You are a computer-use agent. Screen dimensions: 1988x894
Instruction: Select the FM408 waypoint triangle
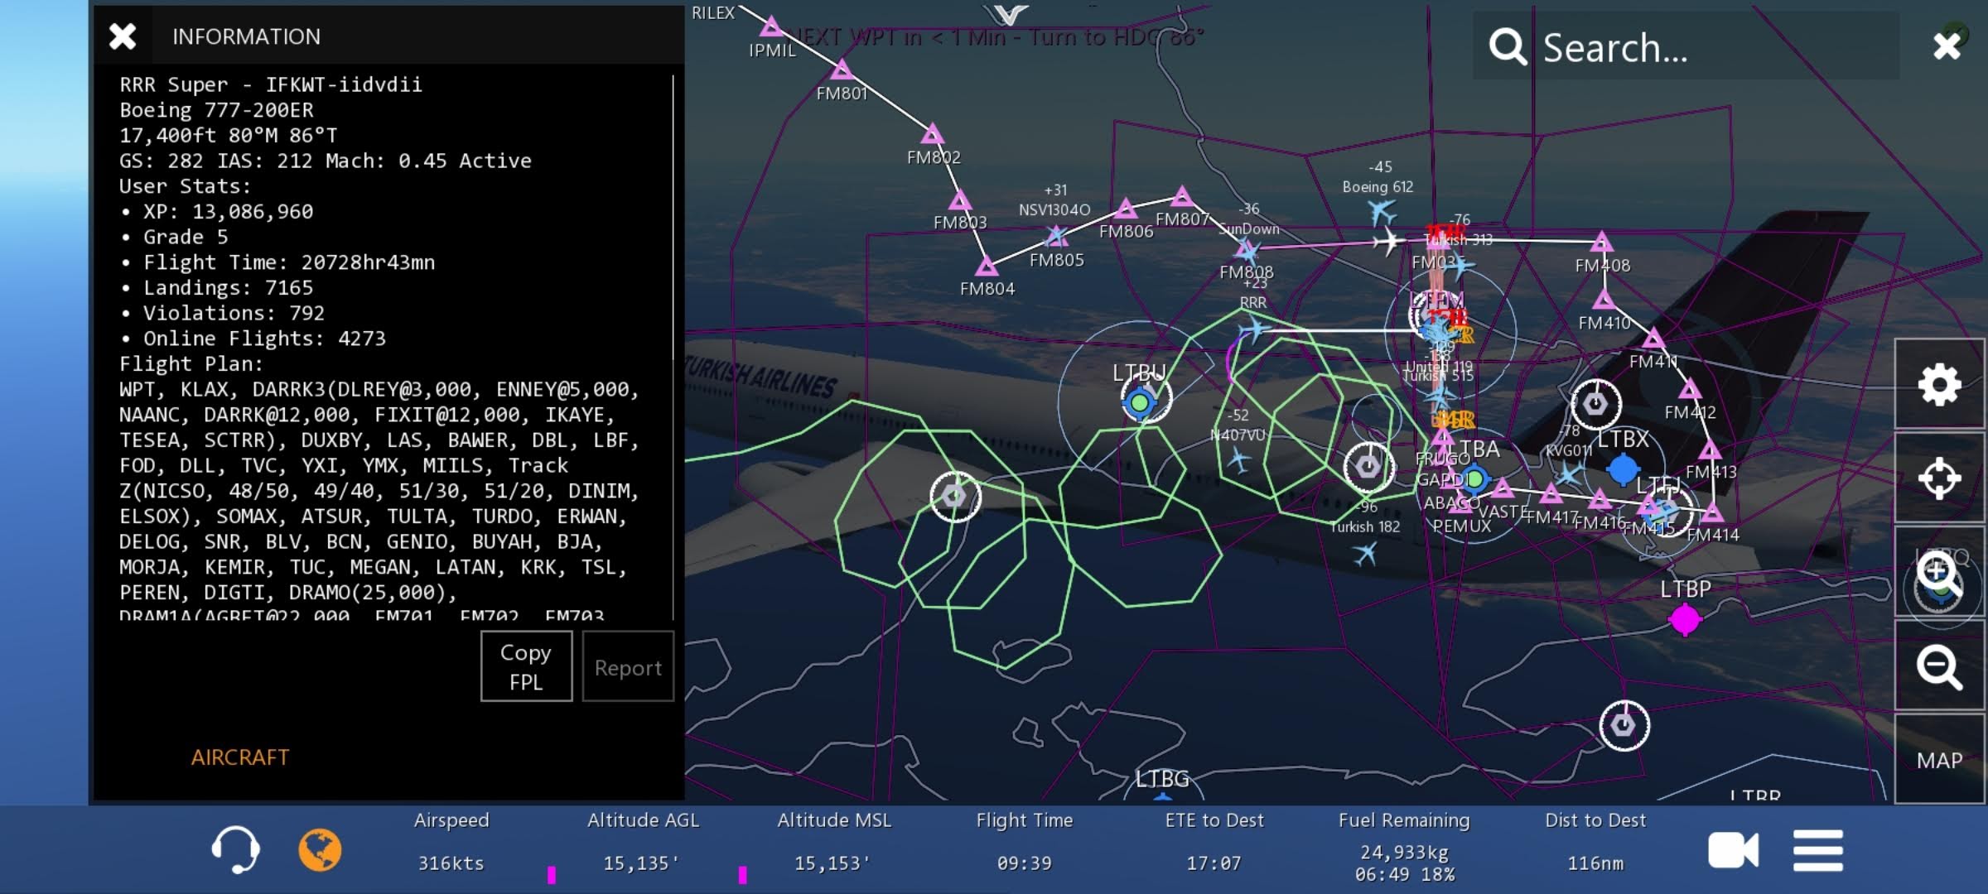click(x=1601, y=243)
